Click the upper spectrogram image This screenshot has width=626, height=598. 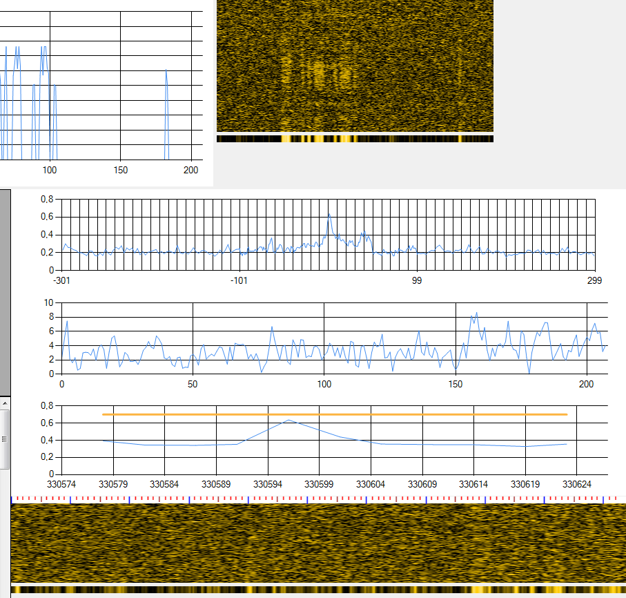coord(355,66)
